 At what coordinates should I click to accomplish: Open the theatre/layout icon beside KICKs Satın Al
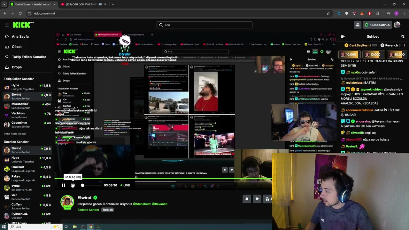pyautogui.click(x=358, y=25)
